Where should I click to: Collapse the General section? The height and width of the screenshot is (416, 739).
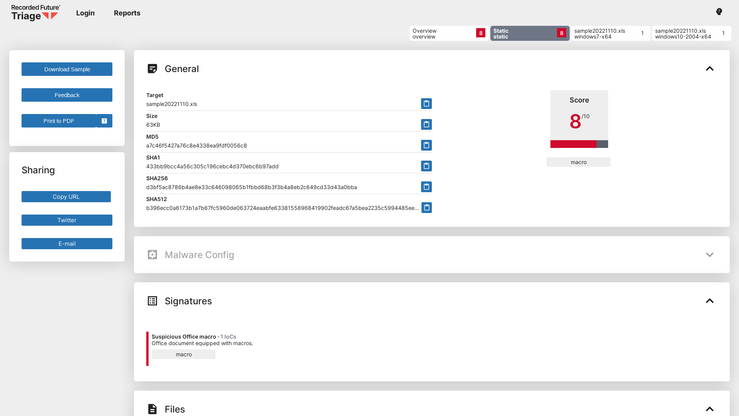(x=710, y=69)
